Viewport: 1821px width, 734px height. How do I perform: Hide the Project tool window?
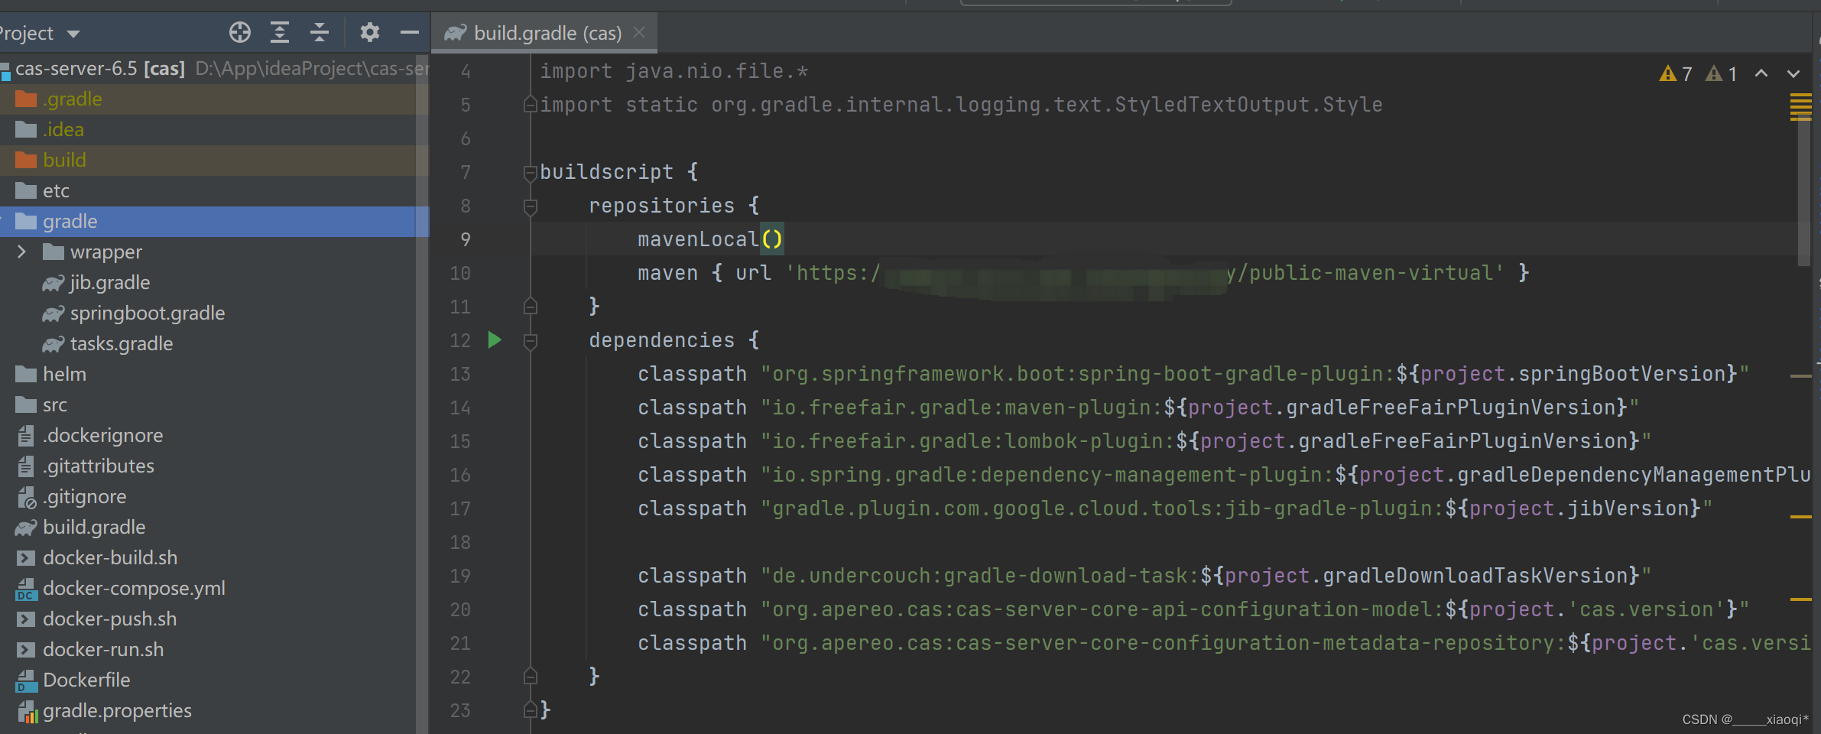410,32
